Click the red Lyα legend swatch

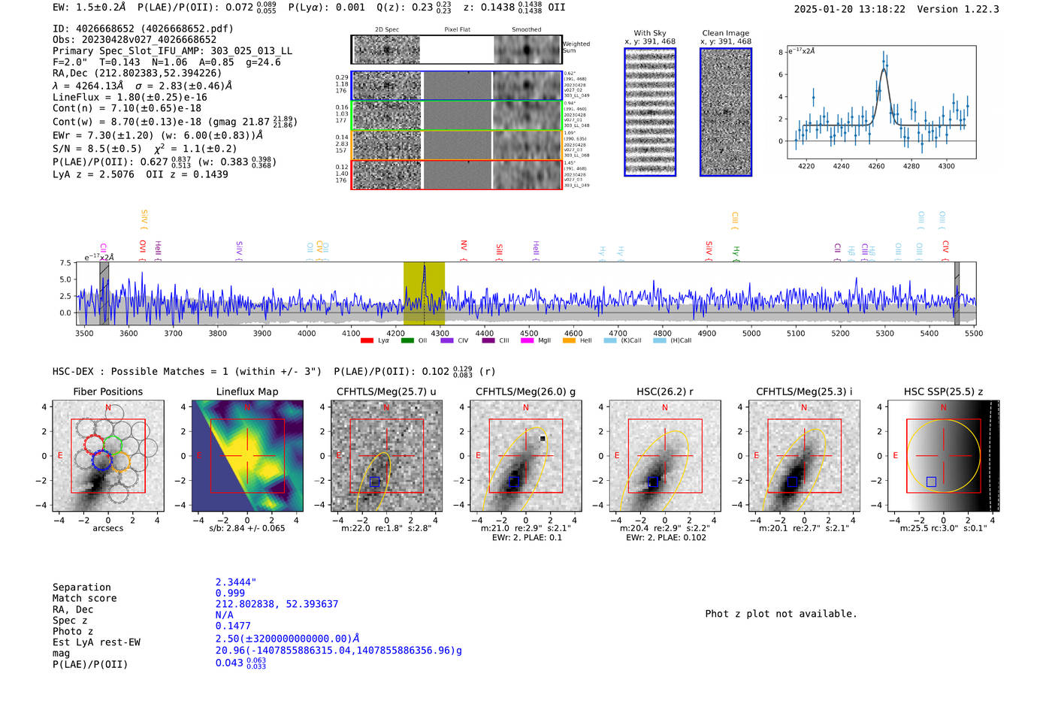(367, 340)
